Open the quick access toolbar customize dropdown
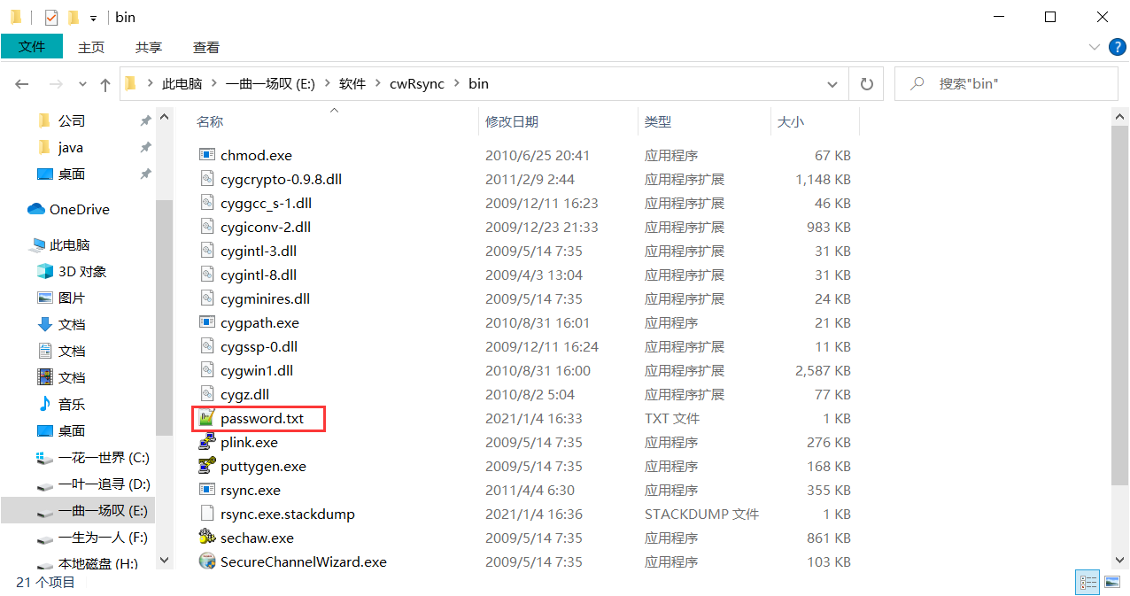 click(93, 18)
